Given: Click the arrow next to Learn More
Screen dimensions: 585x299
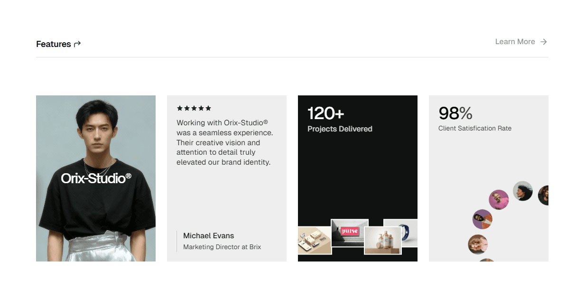Looking at the screenshot, I should point(544,42).
